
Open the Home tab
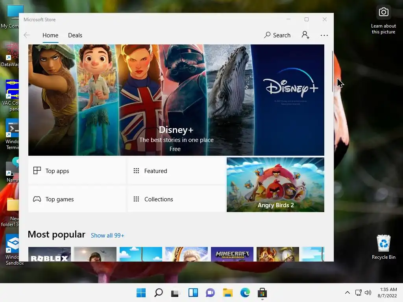click(x=50, y=35)
